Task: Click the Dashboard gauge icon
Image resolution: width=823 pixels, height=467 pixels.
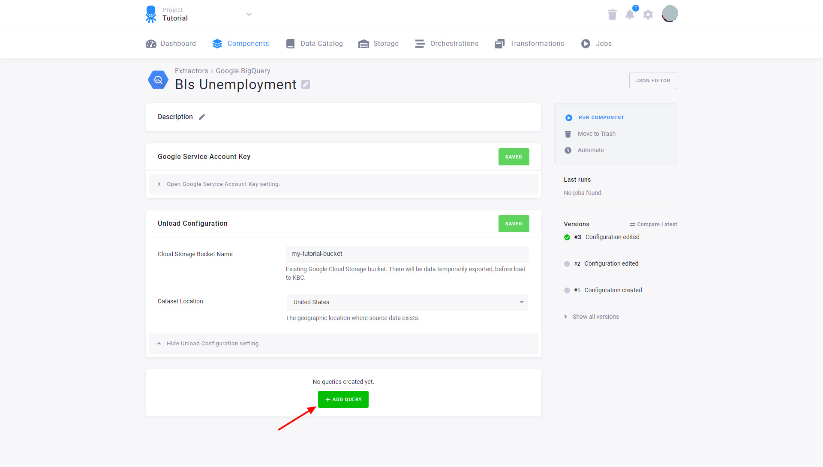Action: click(x=151, y=44)
